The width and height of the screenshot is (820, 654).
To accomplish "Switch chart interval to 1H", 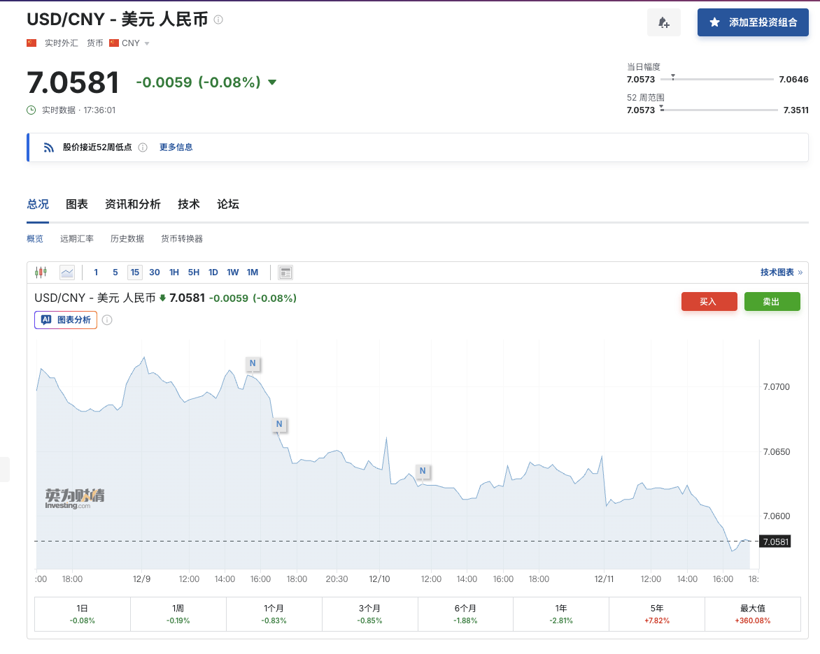I will tap(174, 272).
